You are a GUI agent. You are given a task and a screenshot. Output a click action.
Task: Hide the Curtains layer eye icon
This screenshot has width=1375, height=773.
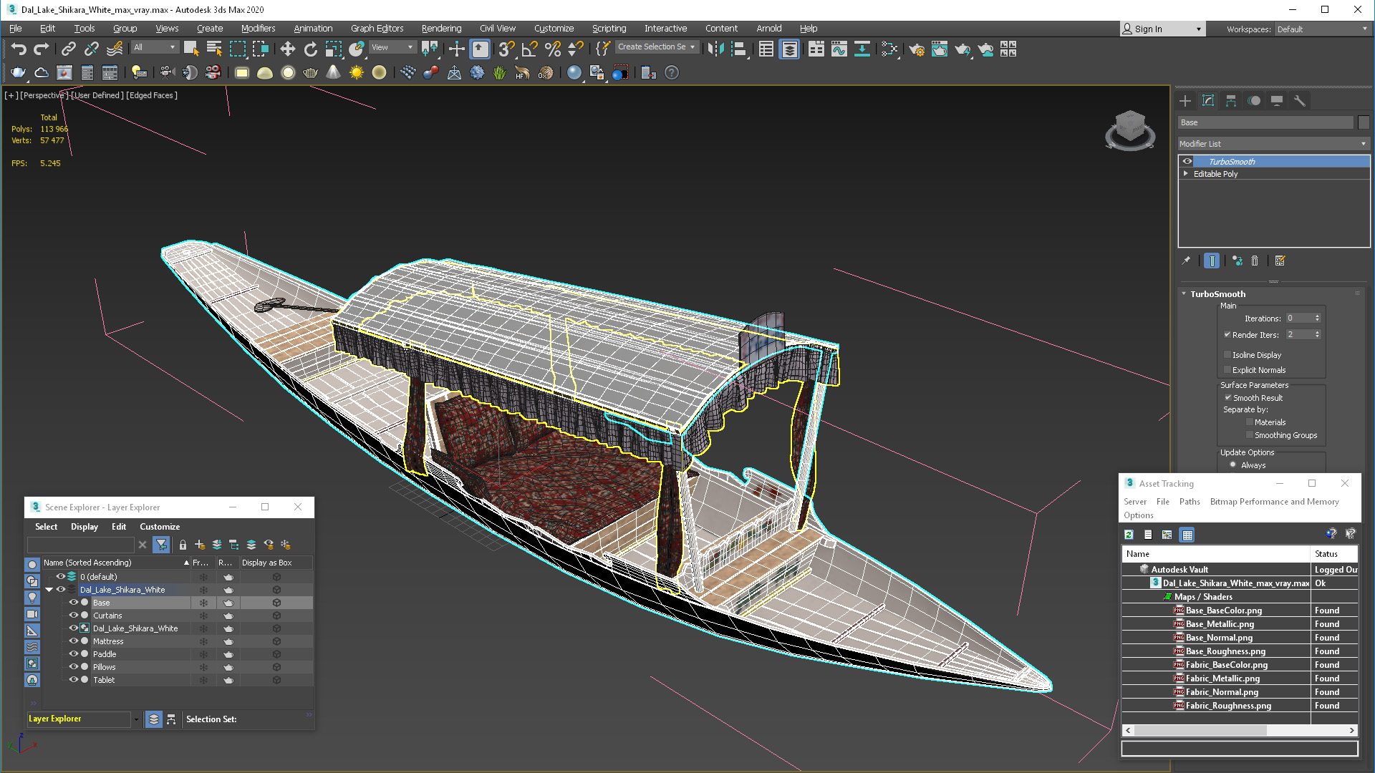click(x=73, y=616)
